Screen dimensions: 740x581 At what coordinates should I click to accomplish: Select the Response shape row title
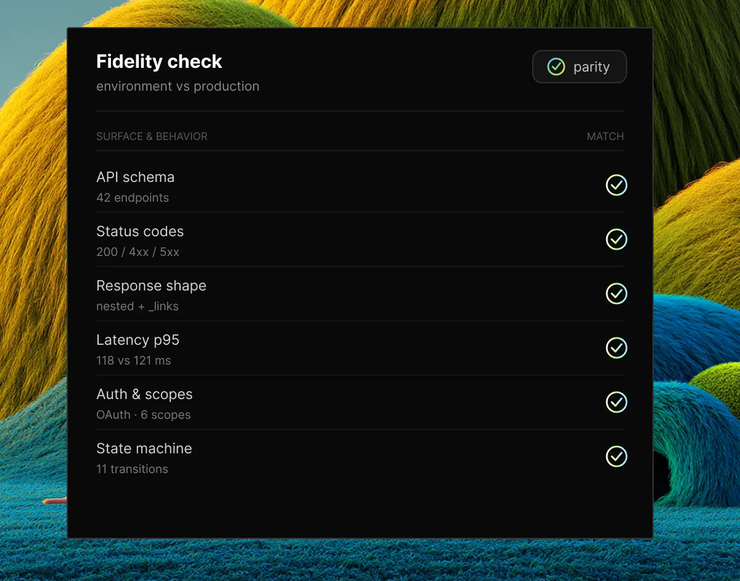click(x=151, y=286)
